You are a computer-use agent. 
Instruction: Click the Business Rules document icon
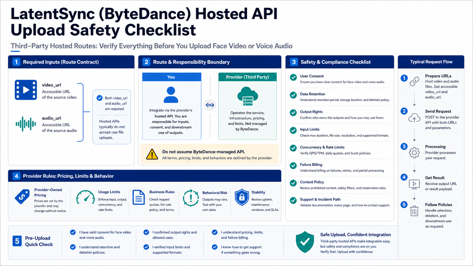coord(139,197)
